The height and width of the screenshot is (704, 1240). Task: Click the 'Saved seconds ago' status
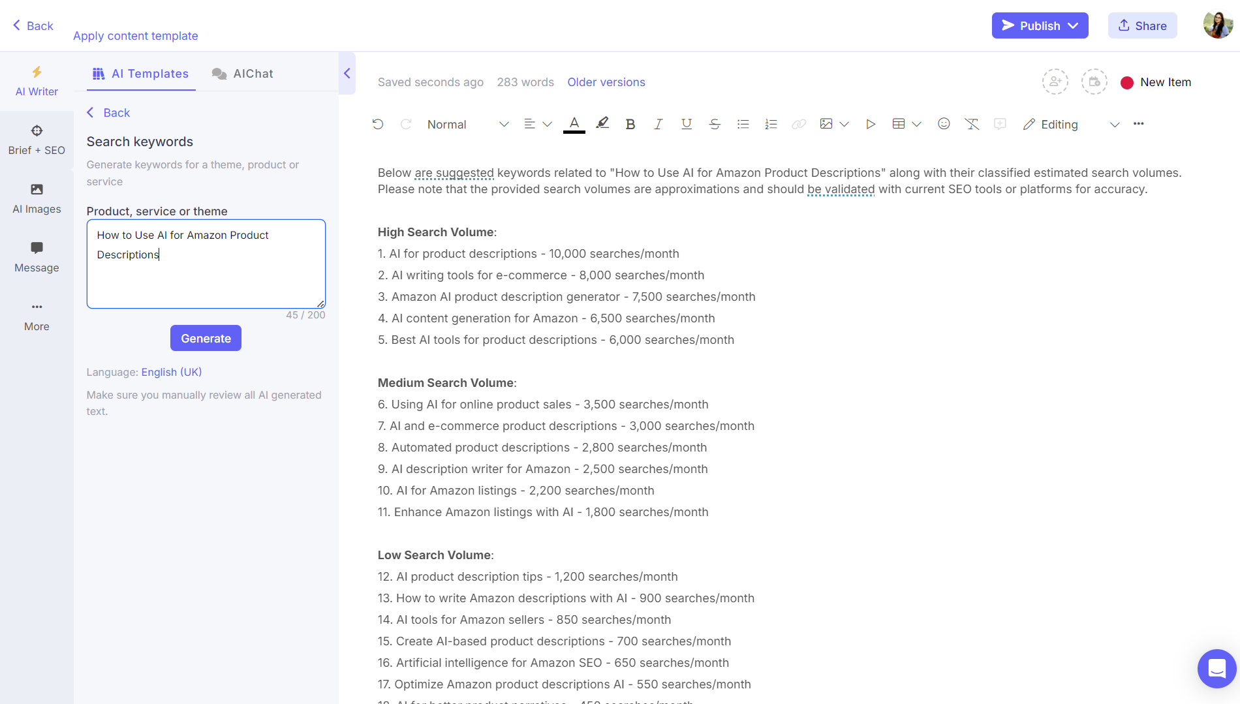click(431, 82)
